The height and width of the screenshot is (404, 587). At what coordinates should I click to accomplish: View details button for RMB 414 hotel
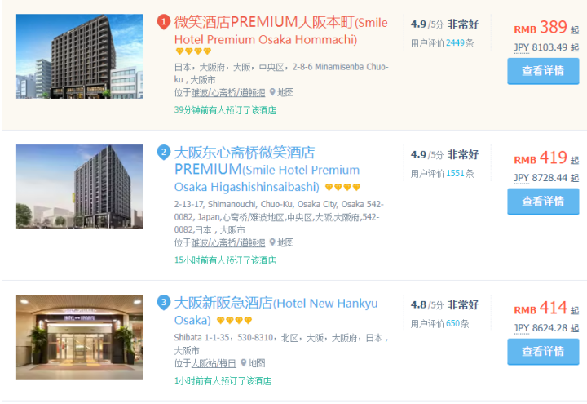543,352
